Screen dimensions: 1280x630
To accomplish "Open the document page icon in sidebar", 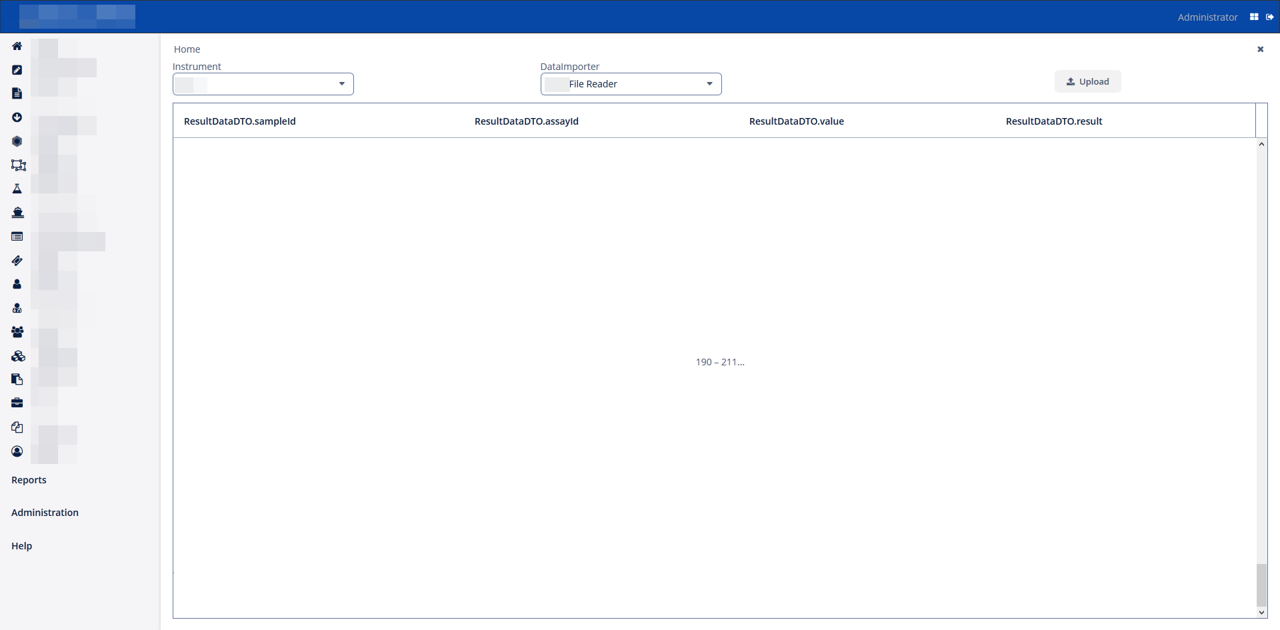I will click(x=17, y=93).
